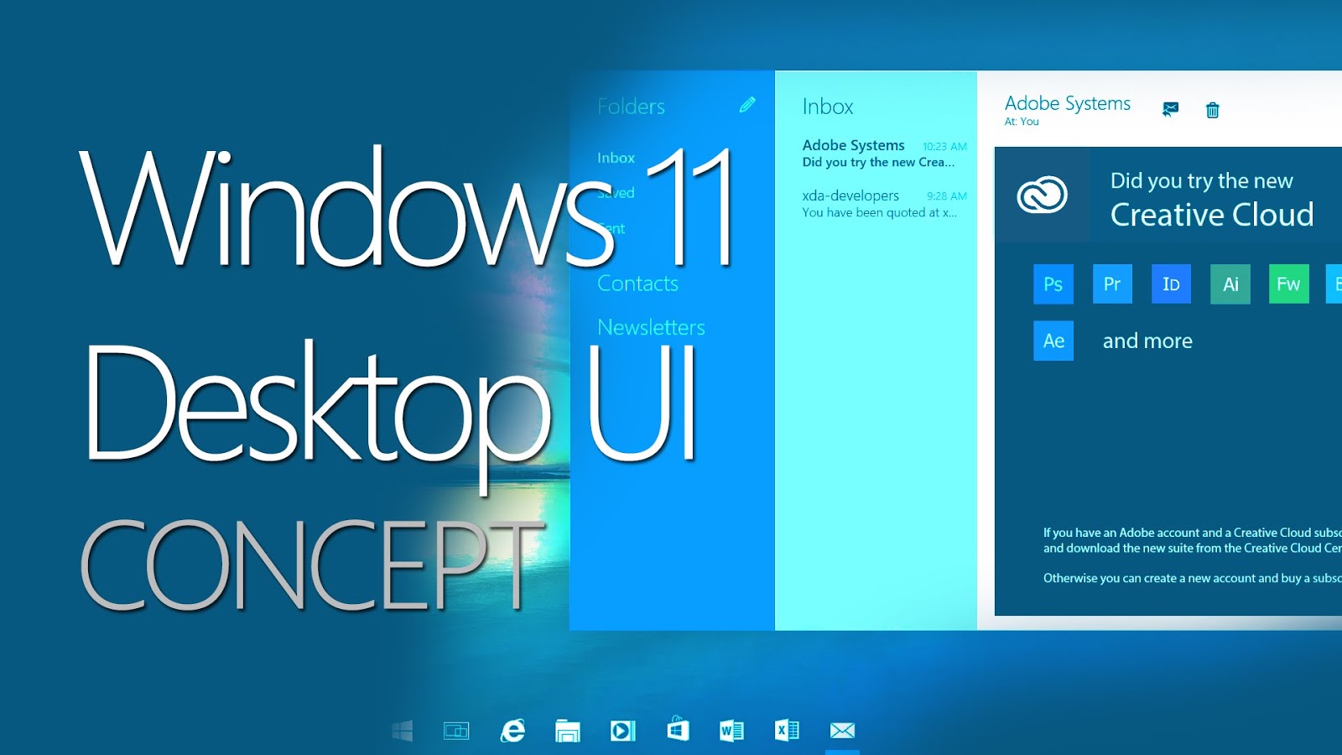Image resolution: width=1342 pixels, height=755 pixels.
Task: Open the media player taskbar icon
Action: (622, 731)
